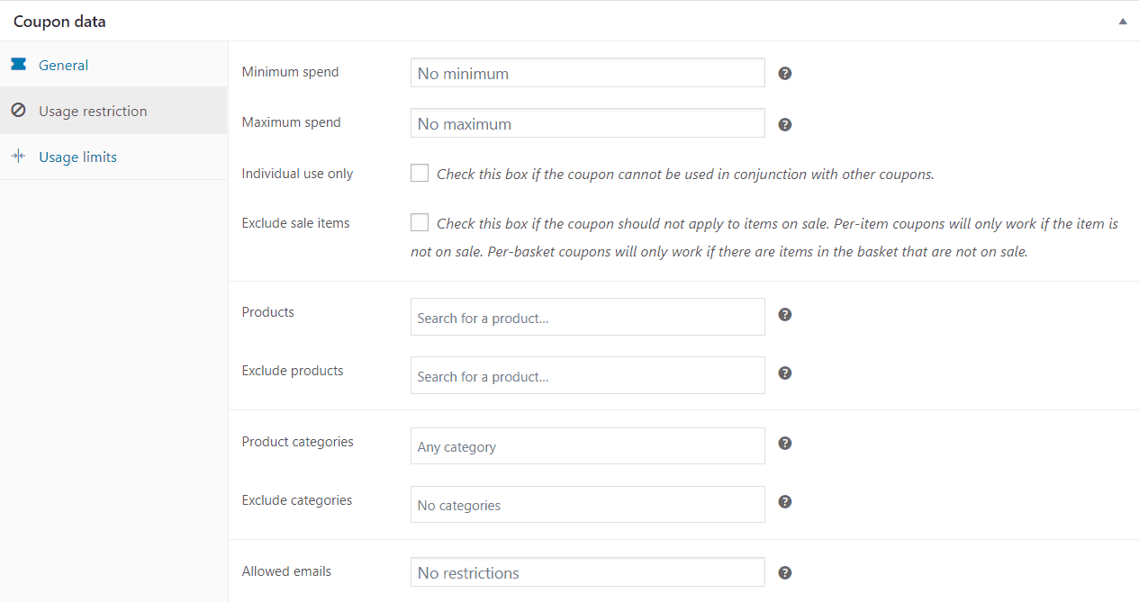1139x602 pixels.
Task: Collapse the Coupon data panel arrow
Action: (x=1123, y=22)
